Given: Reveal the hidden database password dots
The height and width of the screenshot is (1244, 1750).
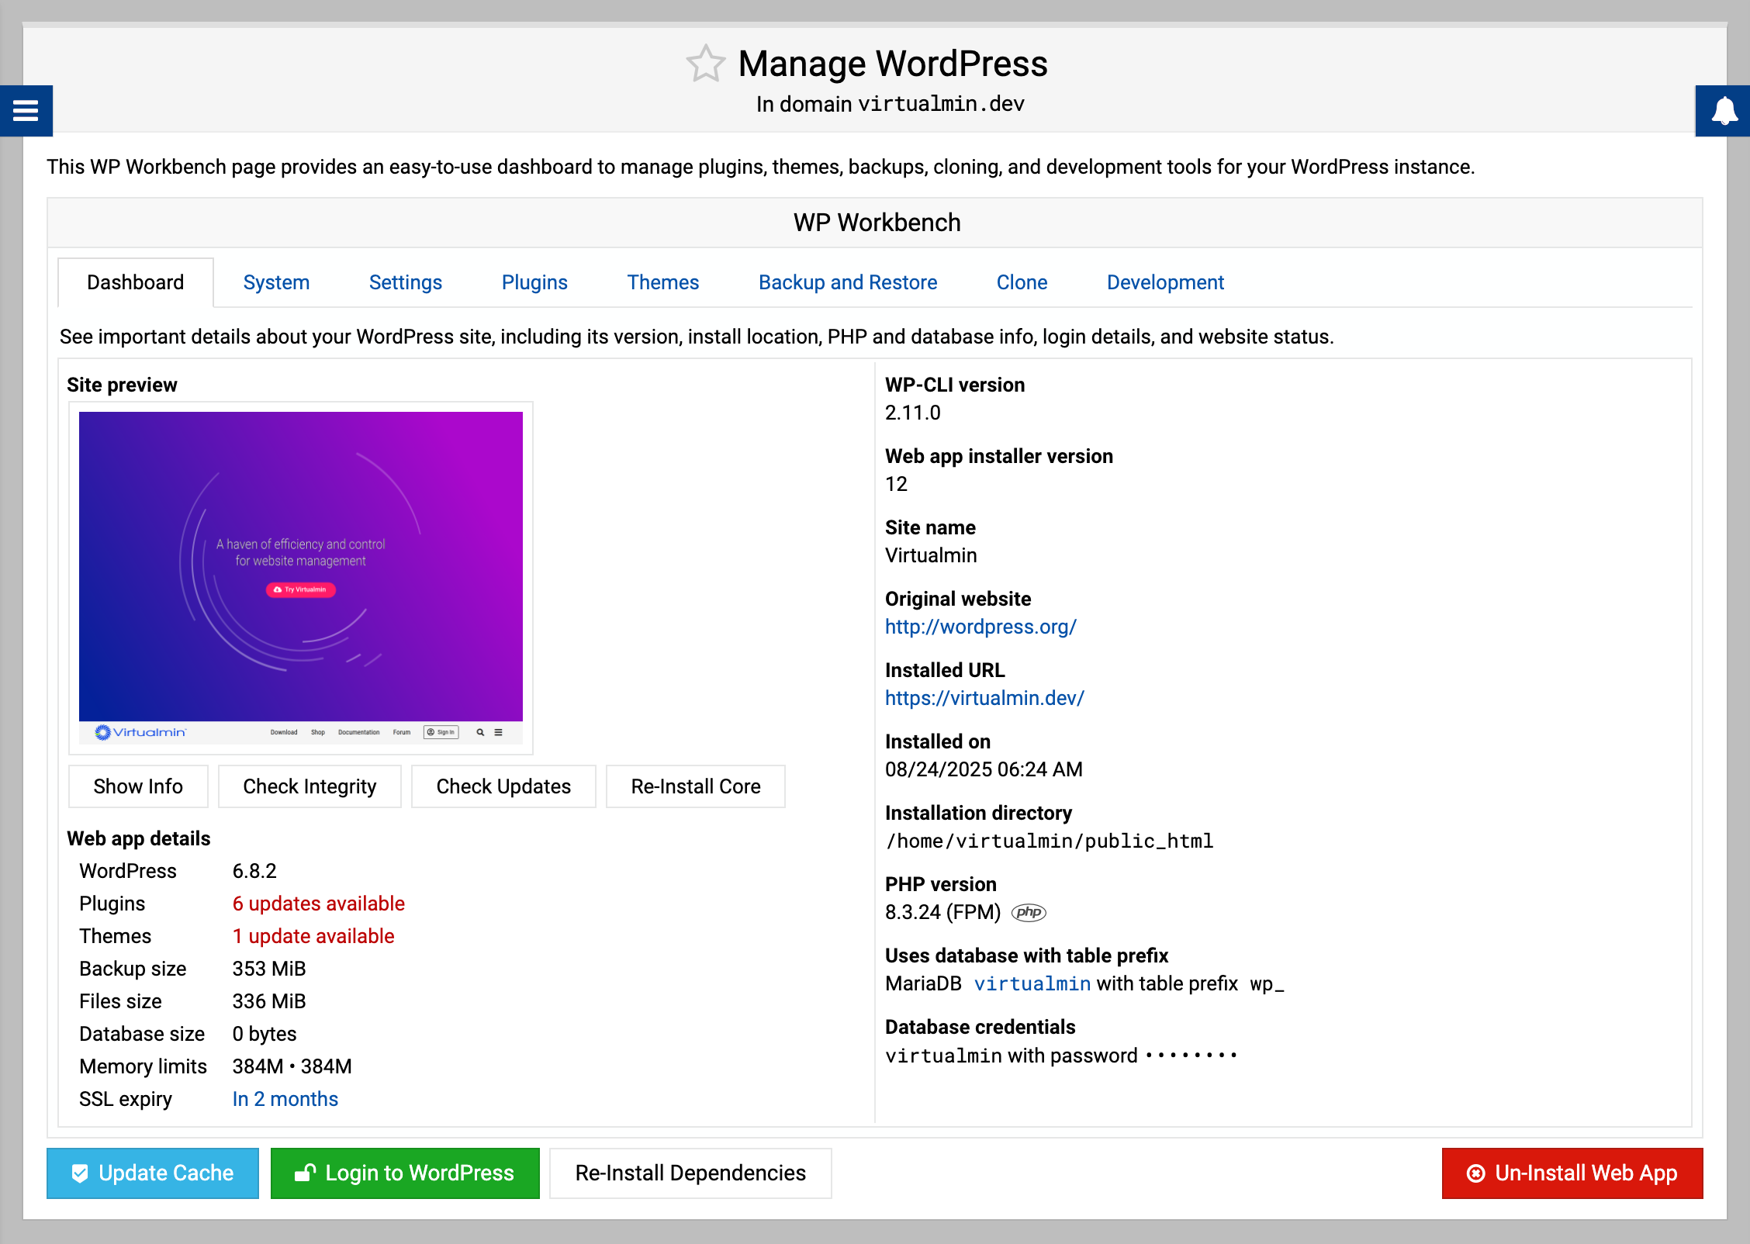Looking at the screenshot, I should (1191, 1056).
